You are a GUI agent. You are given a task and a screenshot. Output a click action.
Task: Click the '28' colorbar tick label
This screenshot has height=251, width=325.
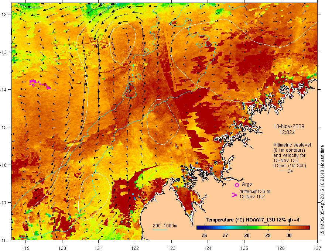coord(247,235)
